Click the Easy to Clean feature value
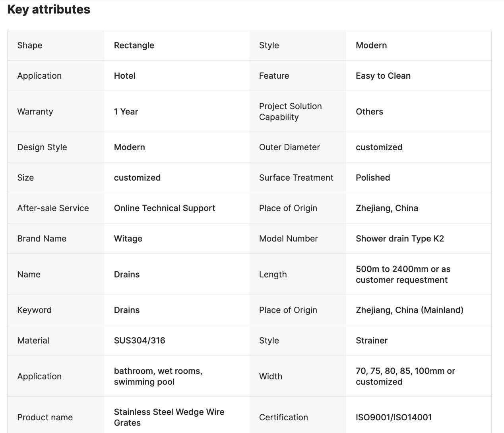504x433 pixels. (x=383, y=76)
